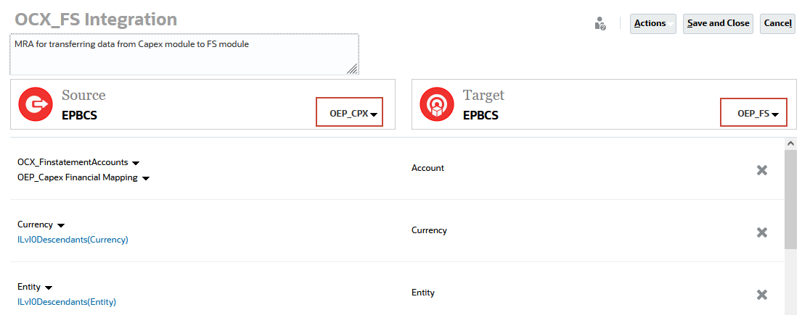Click the description box resize handle
Viewport: 802px width, 315px height.
(353, 69)
